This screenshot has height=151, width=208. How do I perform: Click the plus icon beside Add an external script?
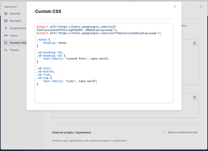tap(164, 132)
